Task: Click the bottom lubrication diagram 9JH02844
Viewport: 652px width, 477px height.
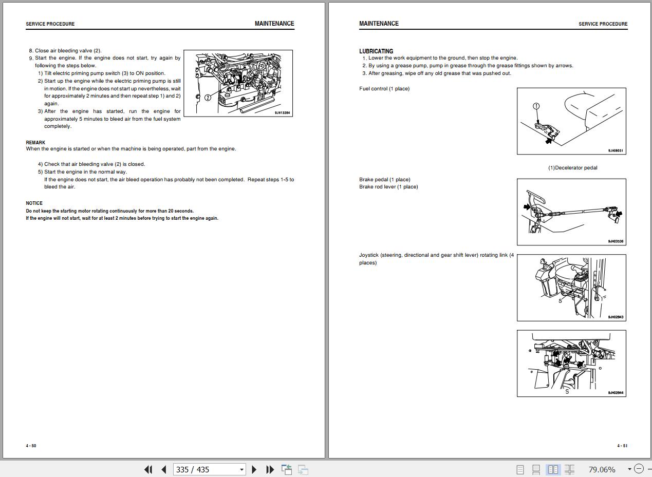Action: coord(571,364)
